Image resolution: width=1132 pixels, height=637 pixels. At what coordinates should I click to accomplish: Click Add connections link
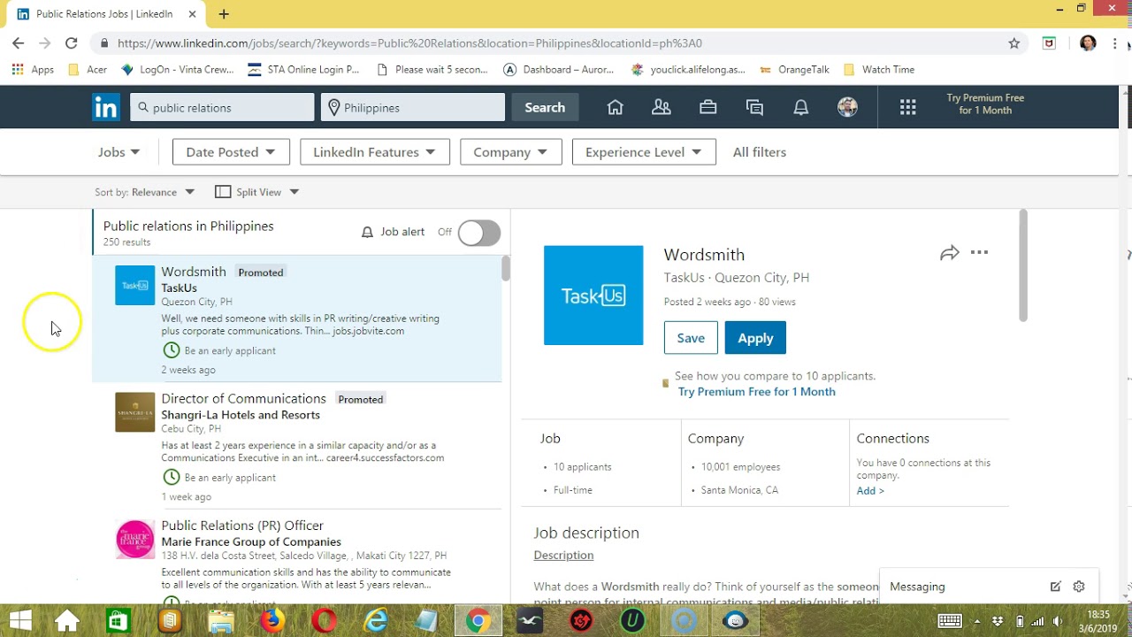coord(870,491)
